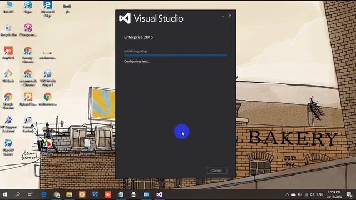The height and width of the screenshot is (200, 356).
Task: Open the orange gear app on taskbar
Action: click(x=82, y=194)
